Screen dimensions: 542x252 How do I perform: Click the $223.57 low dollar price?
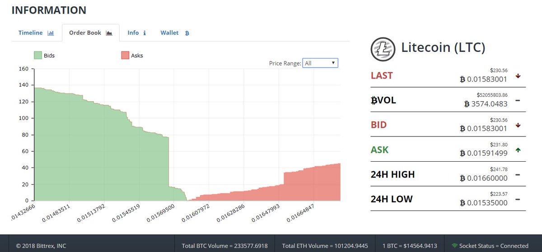coord(500,194)
